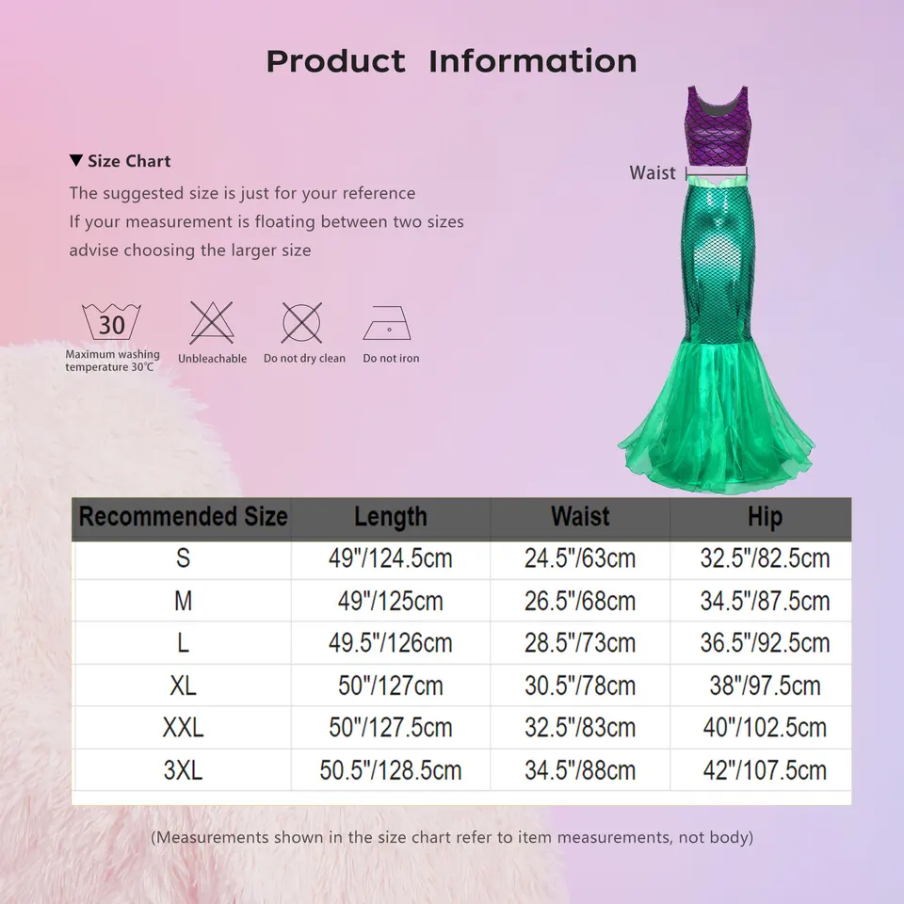Click the Do not dry clean caption
Viewport: 904px width, 904px height.
[x=304, y=358]
